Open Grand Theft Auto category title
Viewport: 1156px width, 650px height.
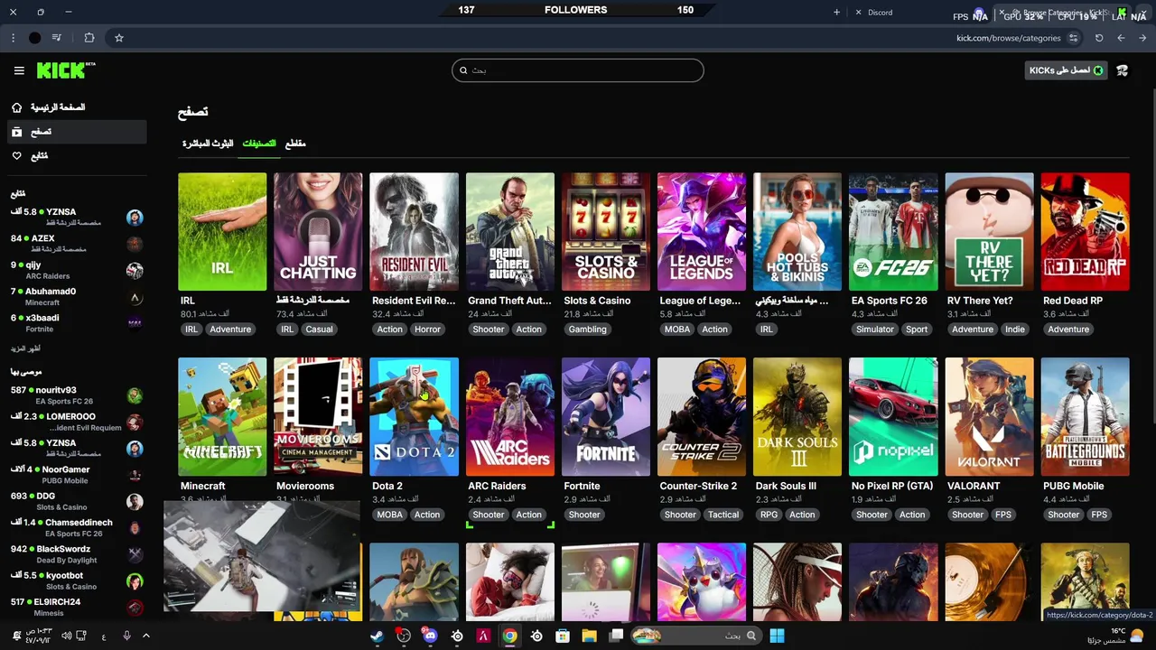(x=509, y=301)
